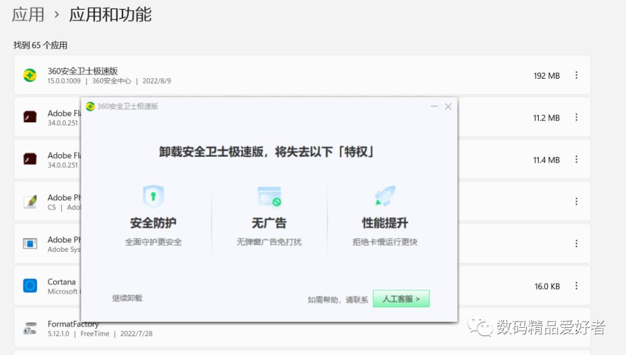Click the 192 MB size label for 360
The height and width of the screenshot is (355, 626).
click(545, 75)
